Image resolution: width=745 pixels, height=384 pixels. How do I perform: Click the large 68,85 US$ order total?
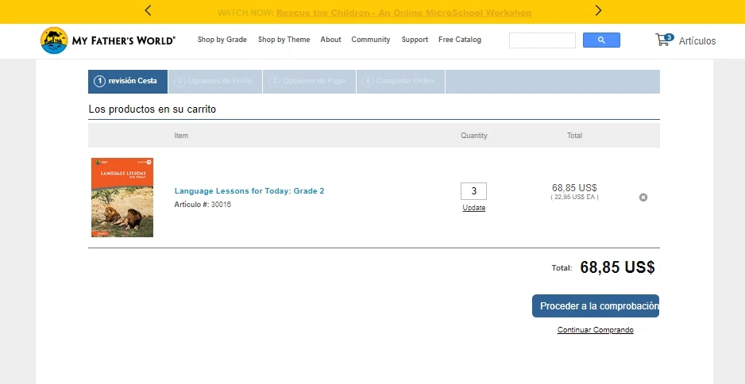[x=617, y=267]
